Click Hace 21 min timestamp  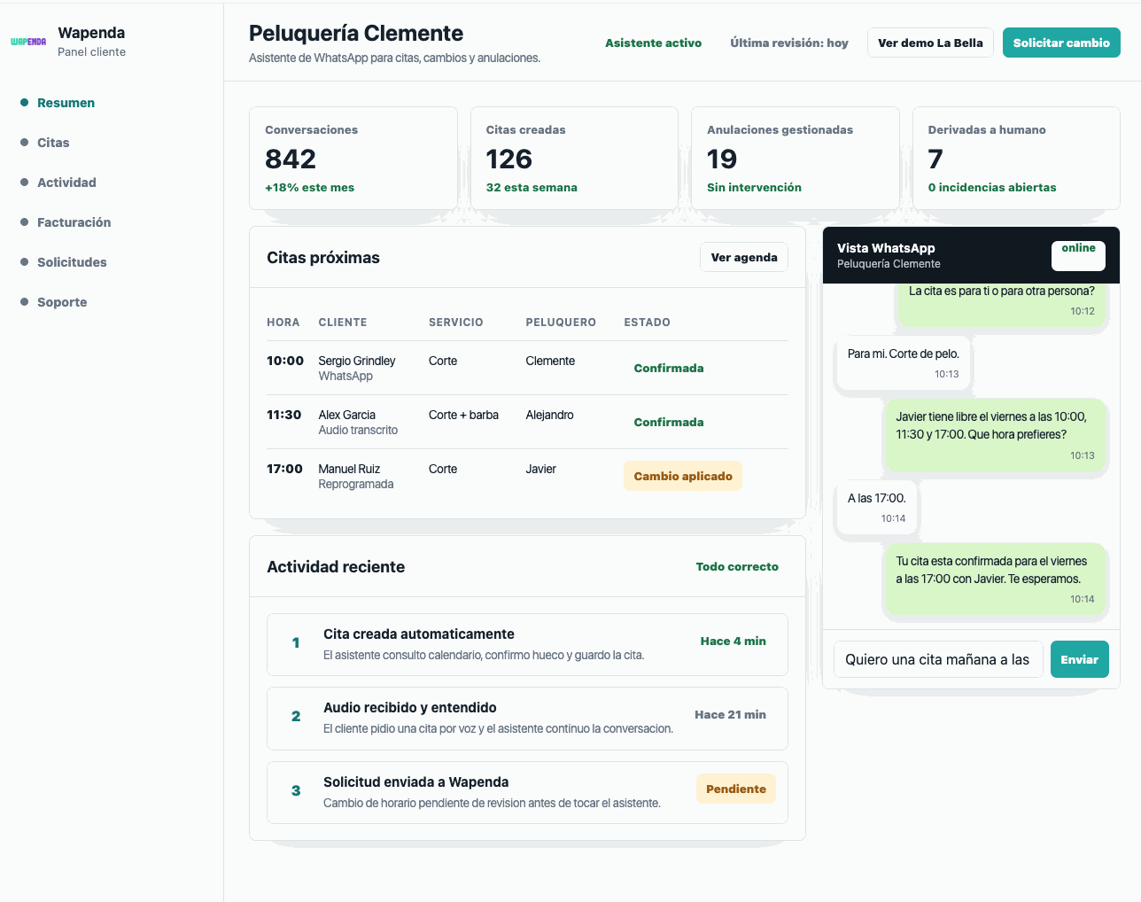730,715
